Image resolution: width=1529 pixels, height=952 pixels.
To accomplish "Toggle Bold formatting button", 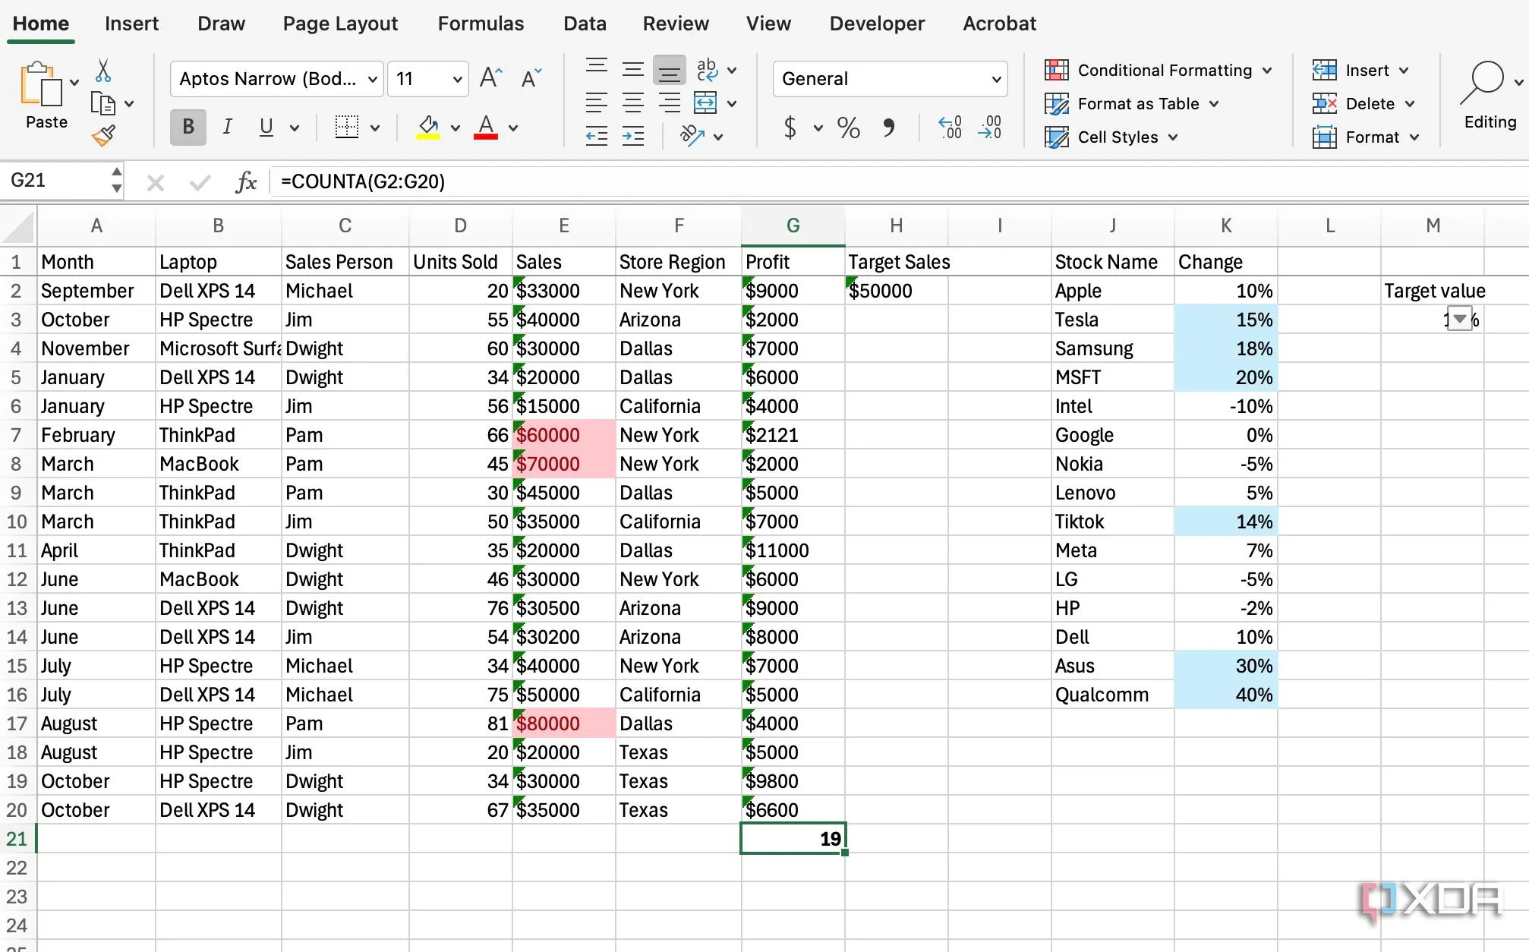I will click(188, 128).
